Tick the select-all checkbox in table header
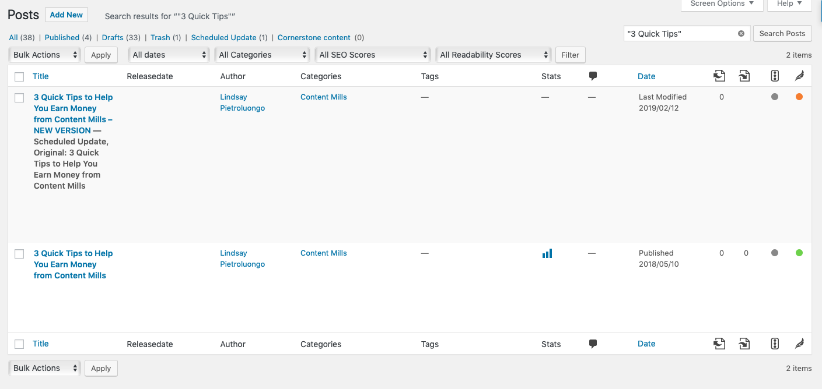Viewport: 822px width, 389px height. 19,77
